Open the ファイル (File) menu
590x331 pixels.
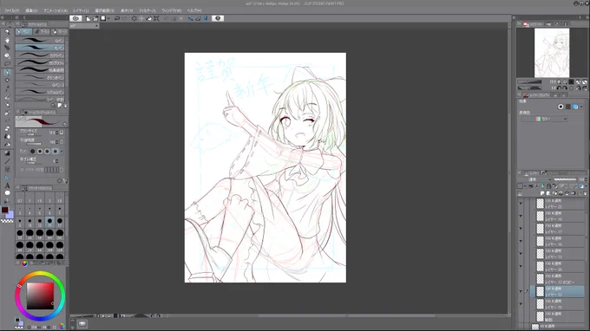tap(11, 10)
